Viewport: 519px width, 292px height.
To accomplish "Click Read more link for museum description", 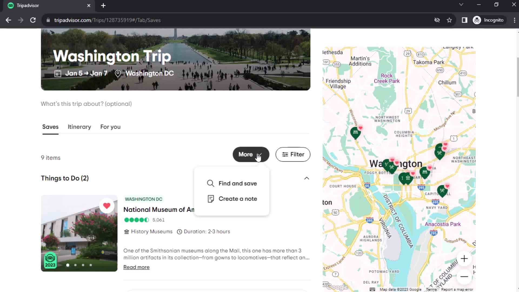I will 136,267.
